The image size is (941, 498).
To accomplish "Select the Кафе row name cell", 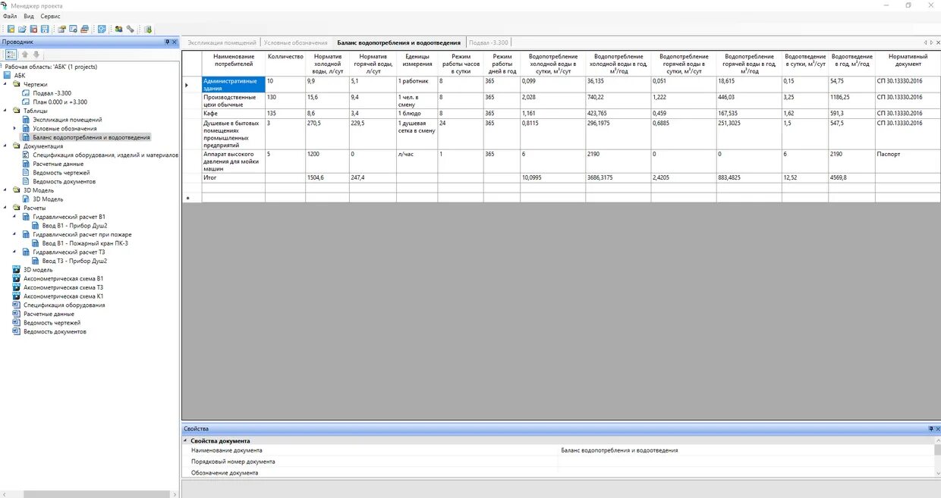I will point(234,114).
